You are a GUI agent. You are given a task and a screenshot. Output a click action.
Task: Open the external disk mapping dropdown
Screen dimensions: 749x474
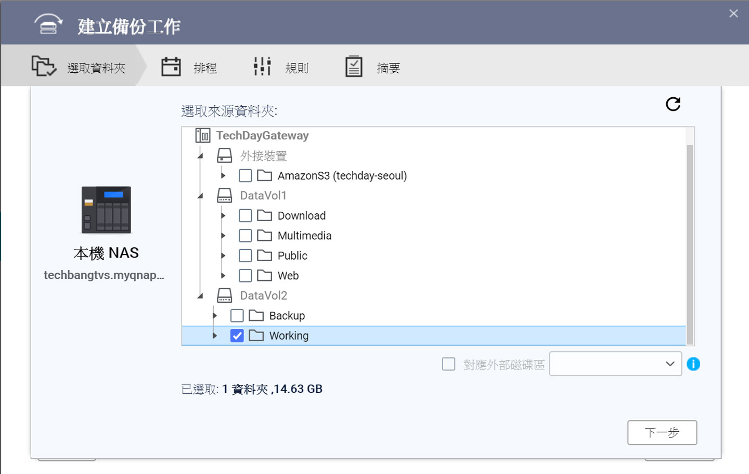(615, 364)
